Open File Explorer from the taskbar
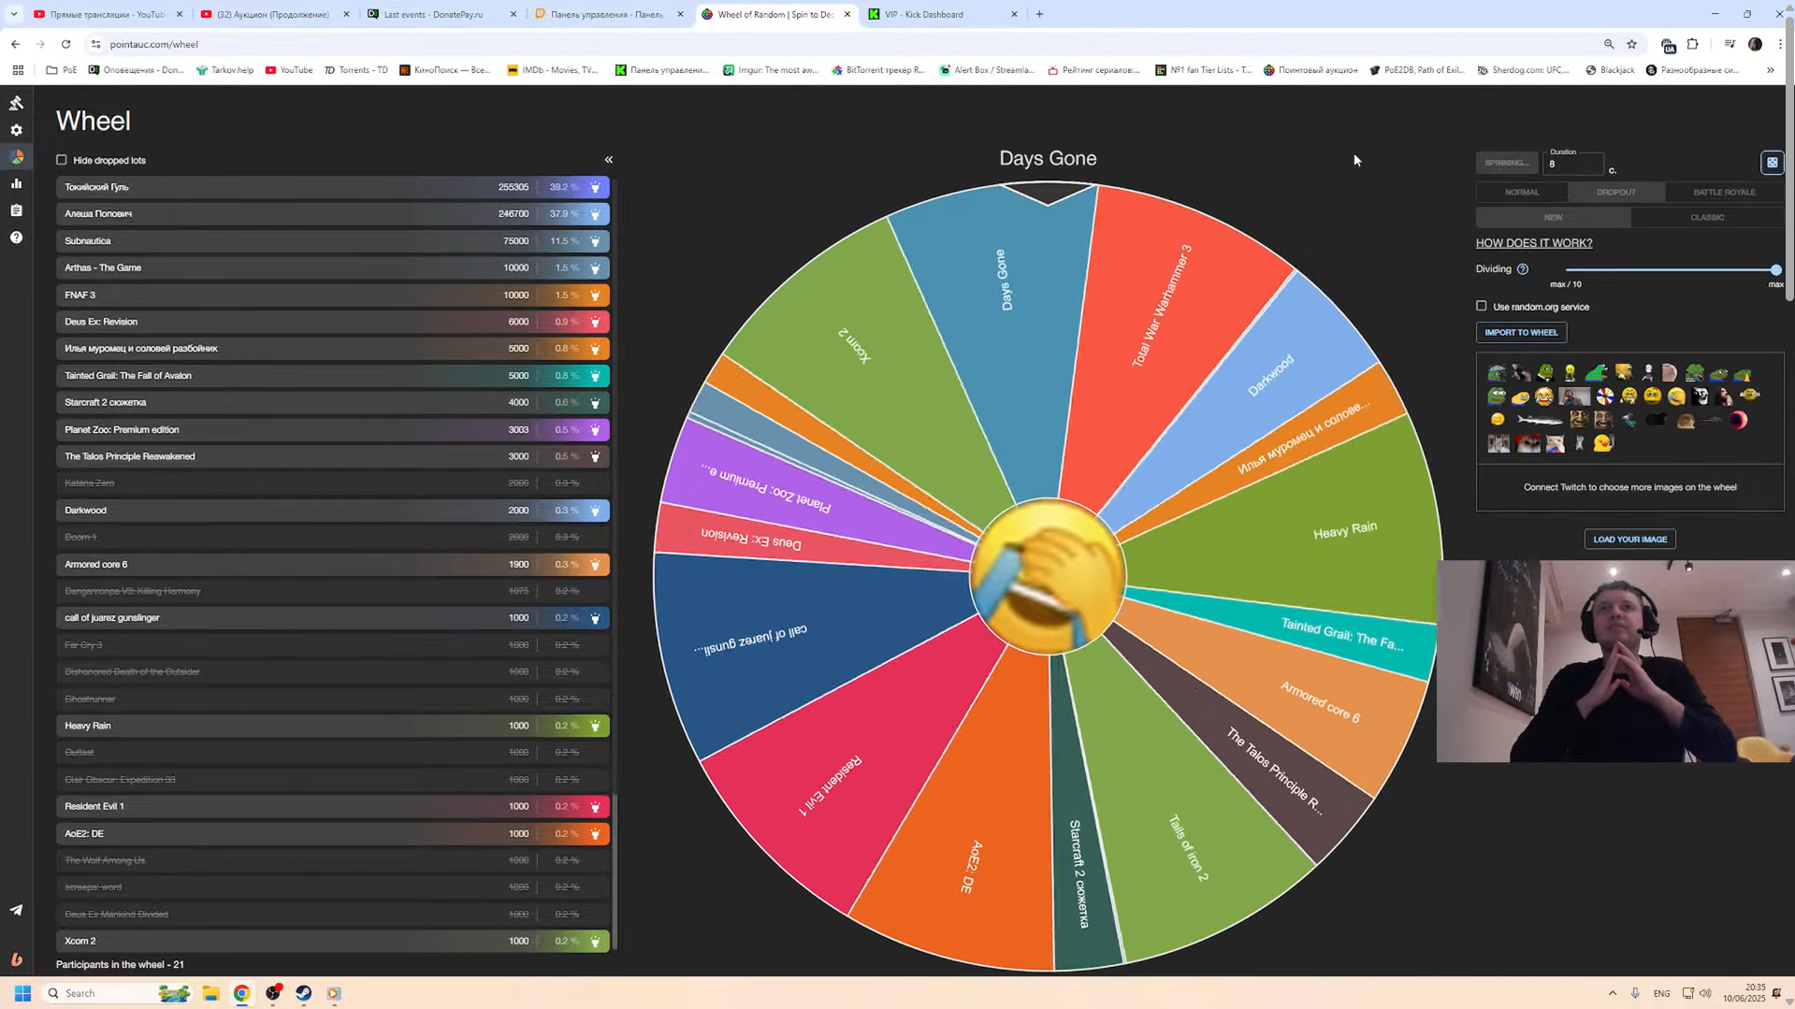Image resolution: width=1795 pixels, height=1009 pixels. tap(210, 993)
